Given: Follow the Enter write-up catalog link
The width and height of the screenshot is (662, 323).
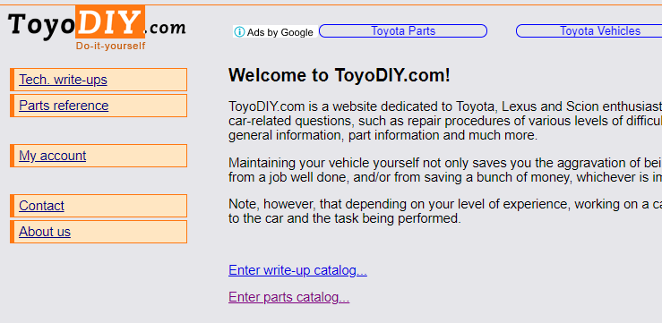Looking at the screenshot, I should 297,270.
